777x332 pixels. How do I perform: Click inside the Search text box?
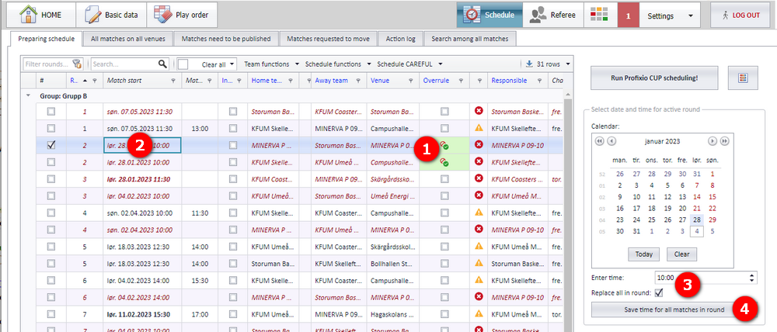[124, 64]
